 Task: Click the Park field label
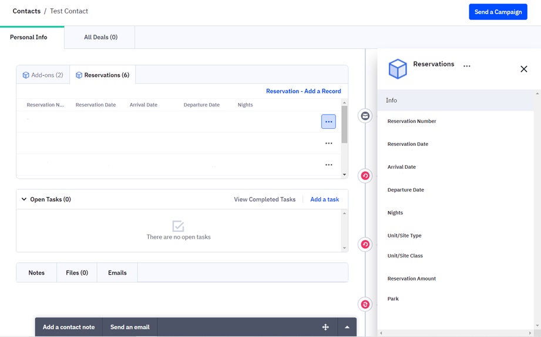(393, 299)
